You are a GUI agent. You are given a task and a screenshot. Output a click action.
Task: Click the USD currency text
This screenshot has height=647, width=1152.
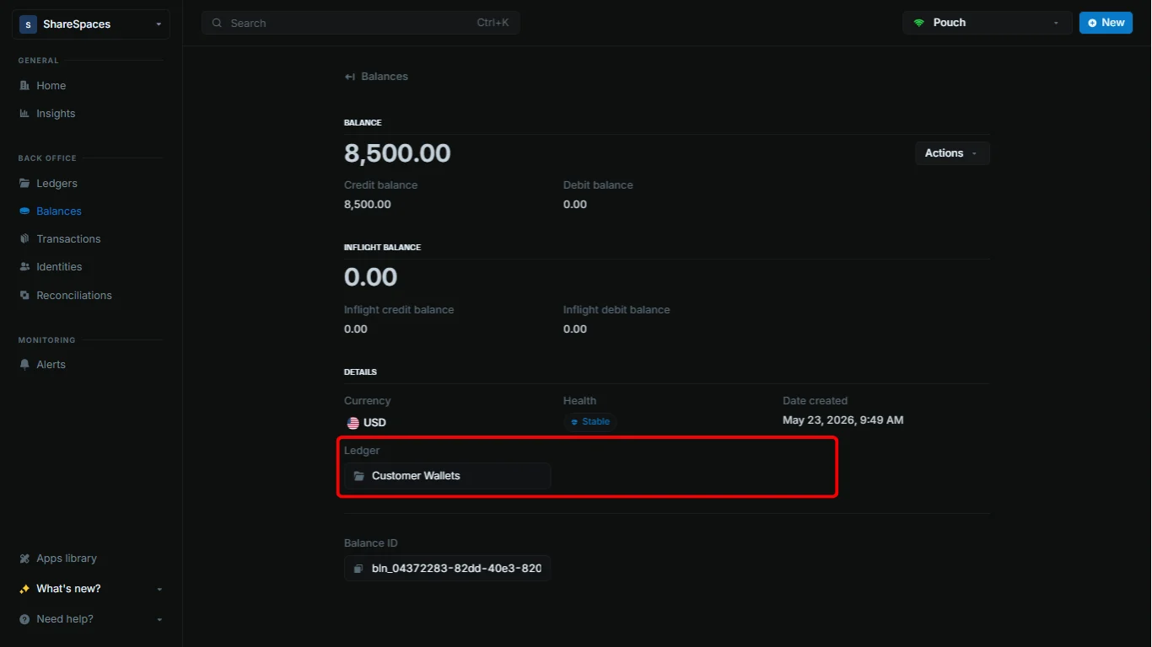tap(374, 423)
